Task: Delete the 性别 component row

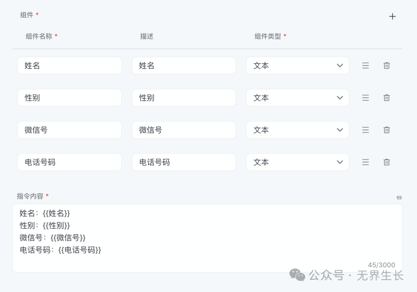Action: point(386,98)
